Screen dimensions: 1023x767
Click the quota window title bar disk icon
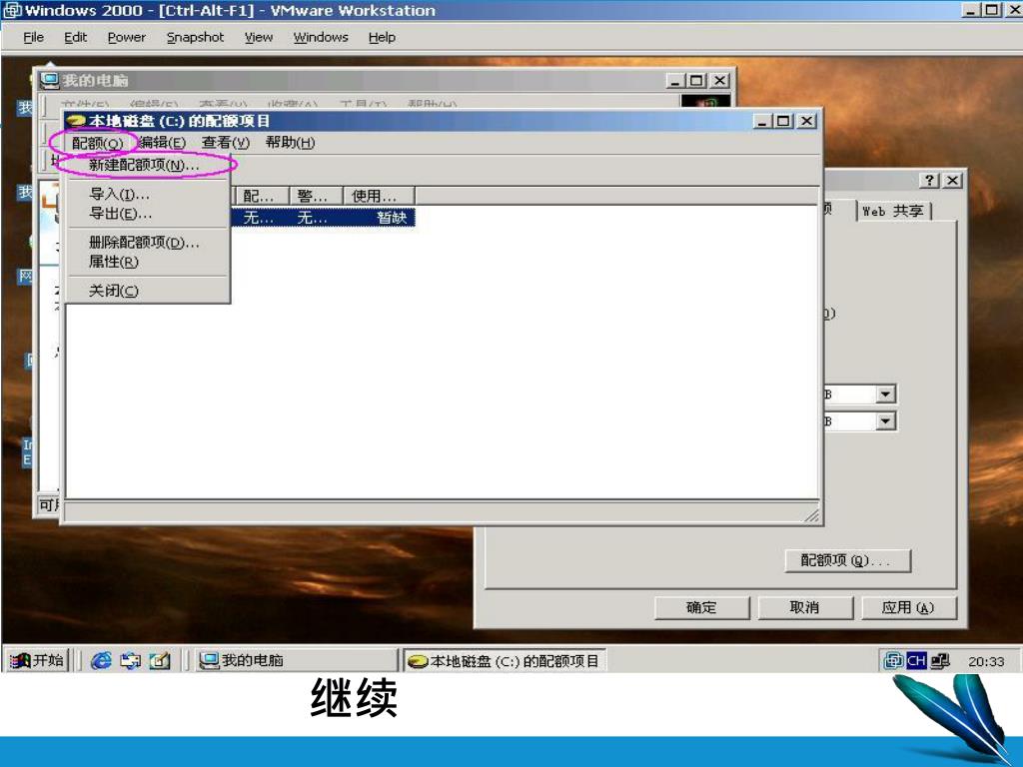76,121
